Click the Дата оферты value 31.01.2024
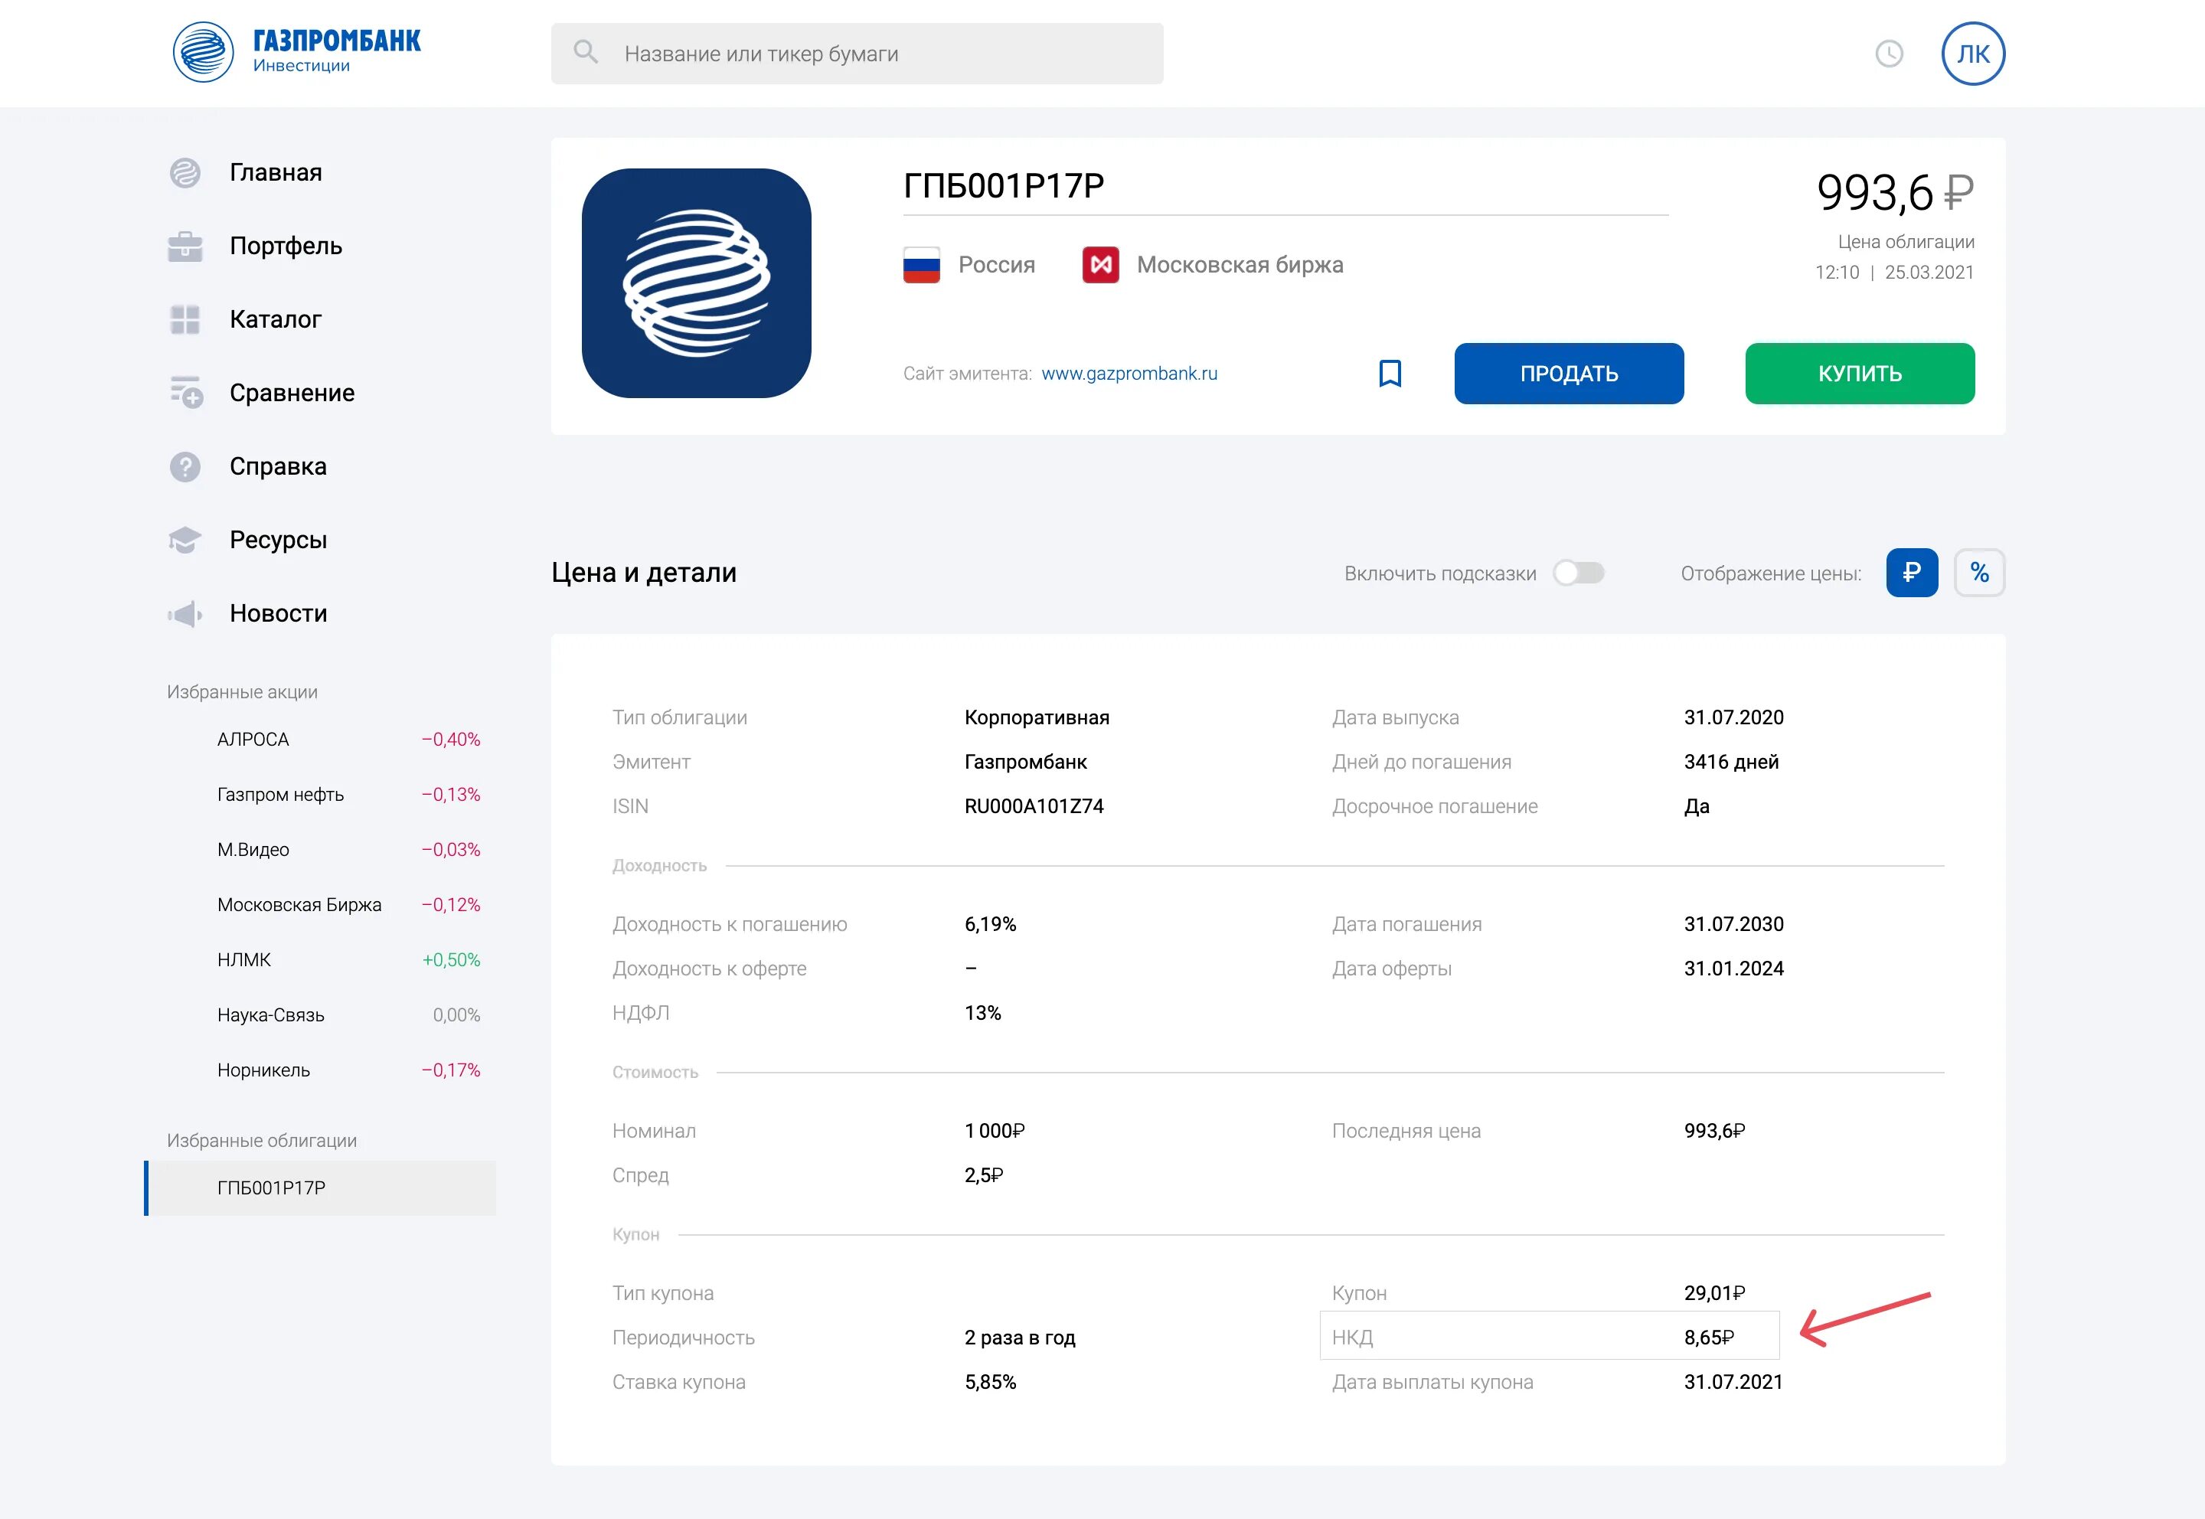Screen dimensions: 2205x1519 click(x=1733, y=968)
